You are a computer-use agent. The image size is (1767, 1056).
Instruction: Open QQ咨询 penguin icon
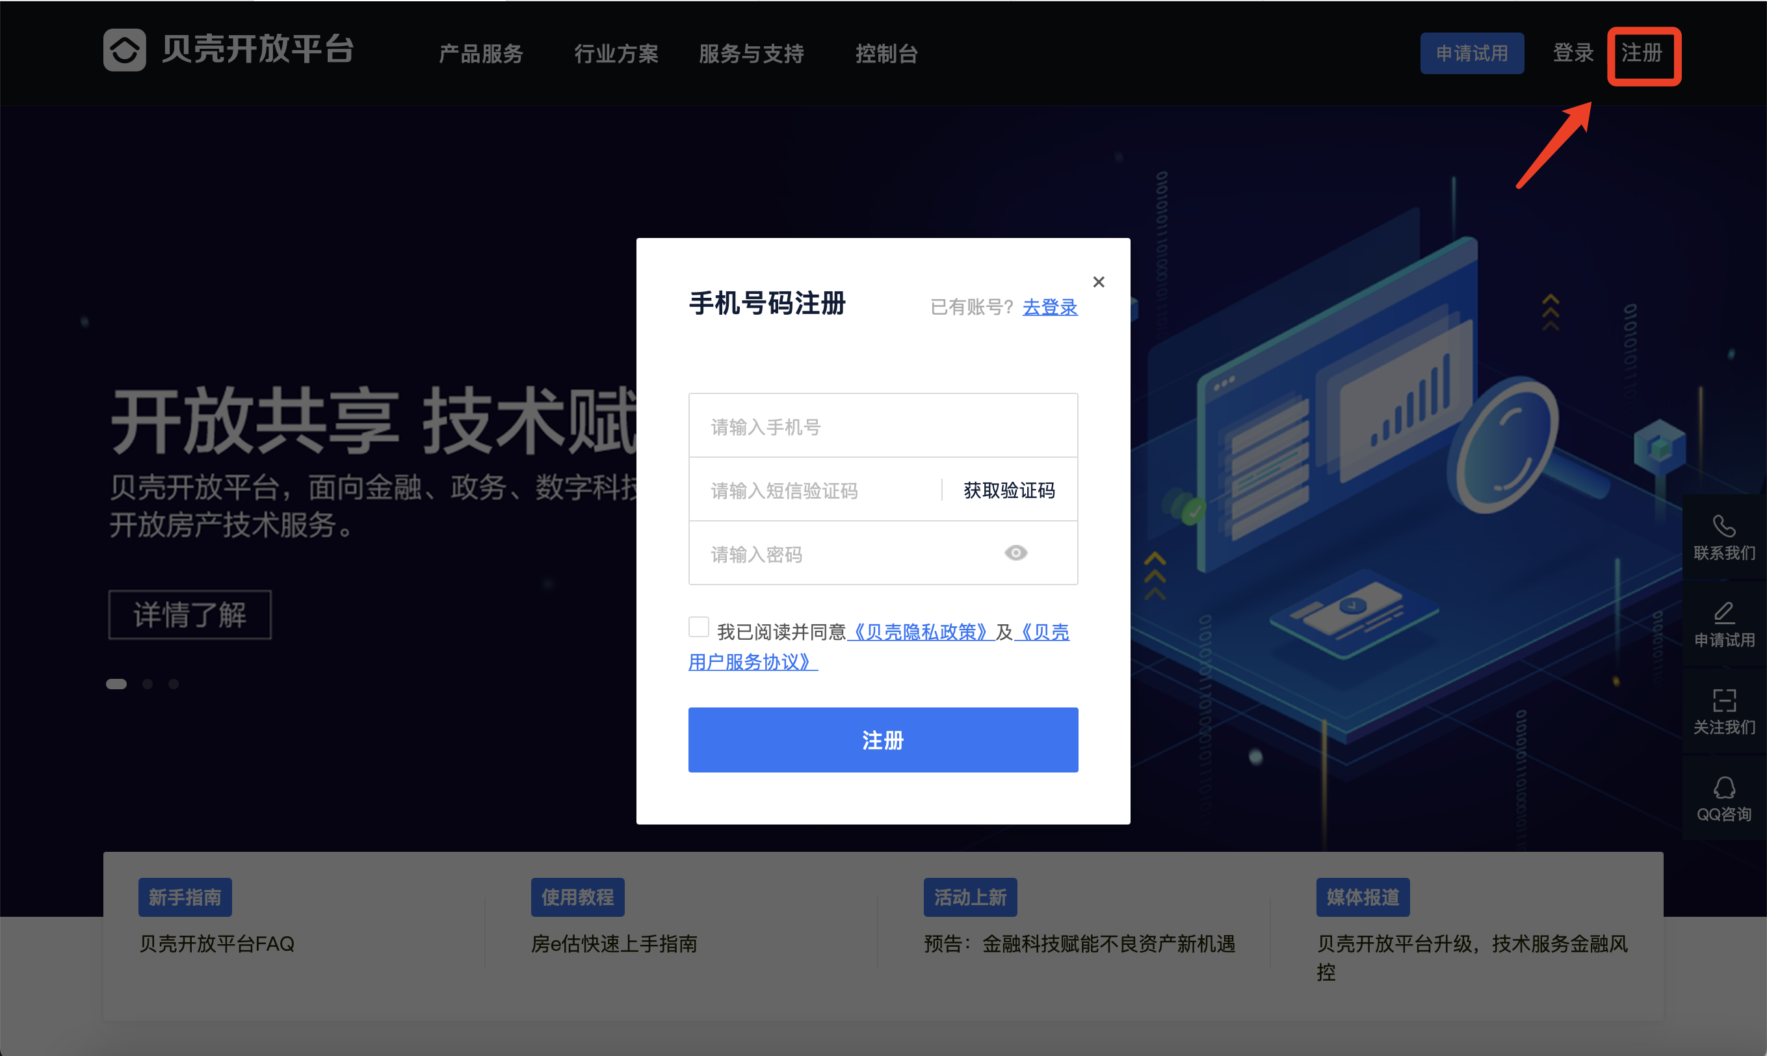point(1723,787)
